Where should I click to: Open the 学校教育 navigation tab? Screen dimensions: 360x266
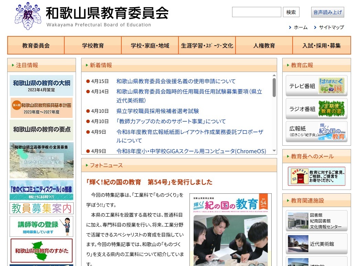[x=92, y=45]
